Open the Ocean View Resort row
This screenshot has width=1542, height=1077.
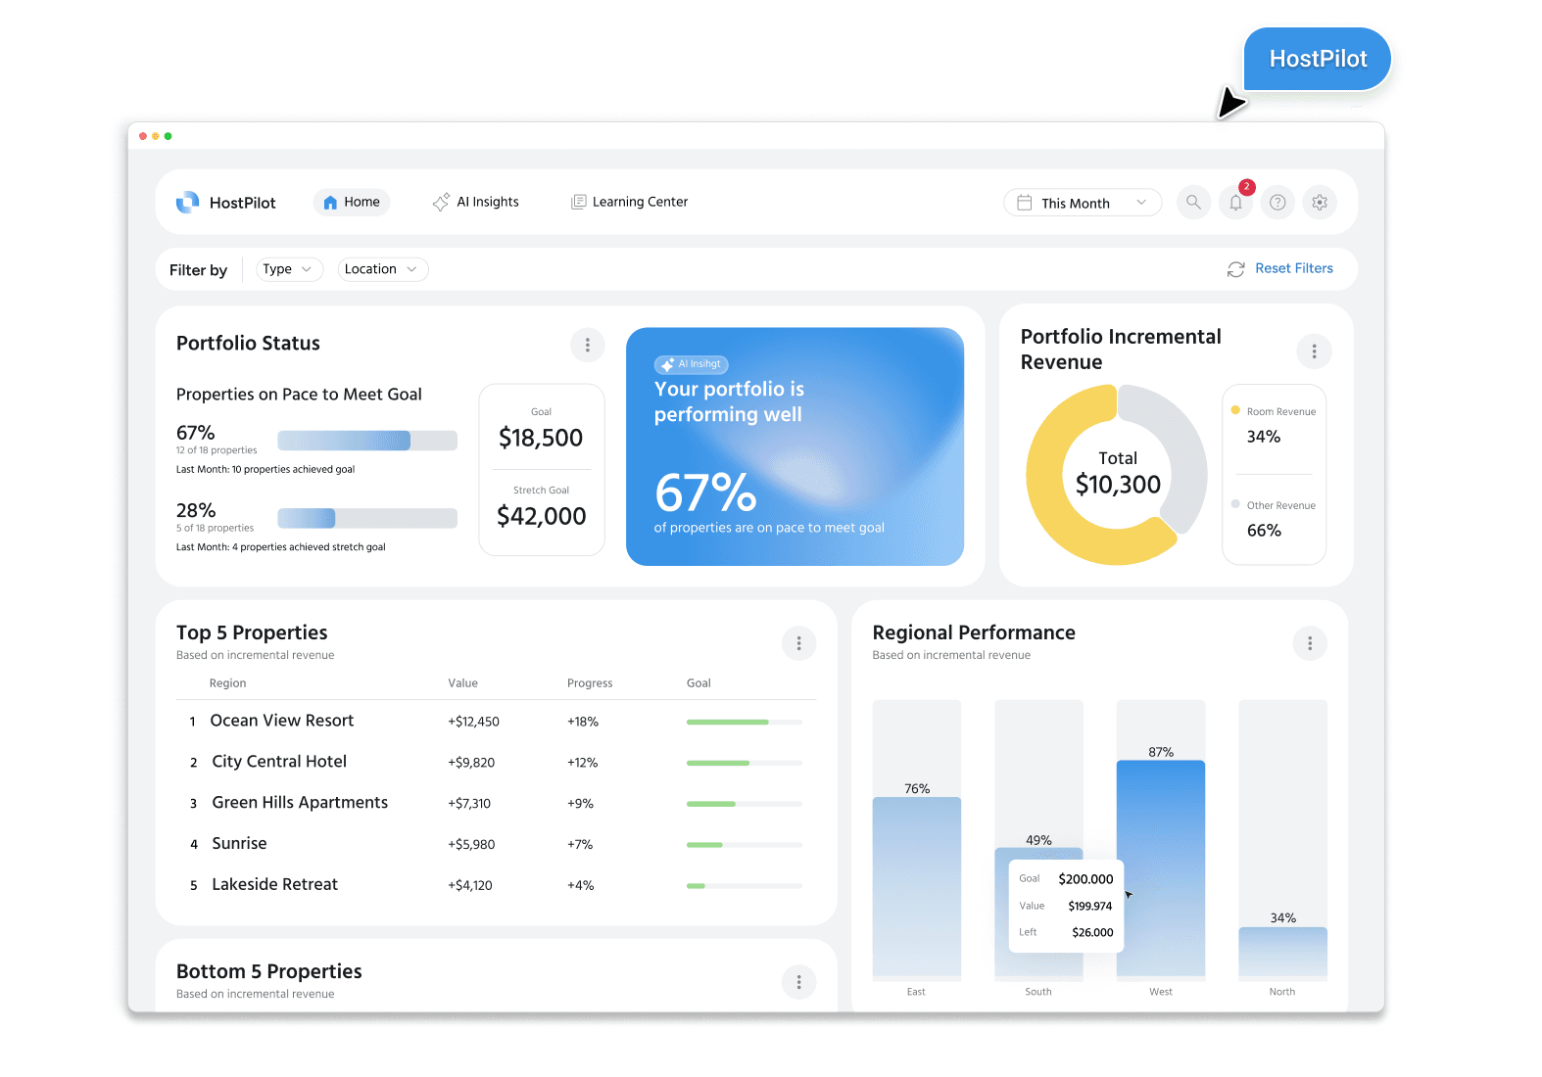(x=496, y=722)
